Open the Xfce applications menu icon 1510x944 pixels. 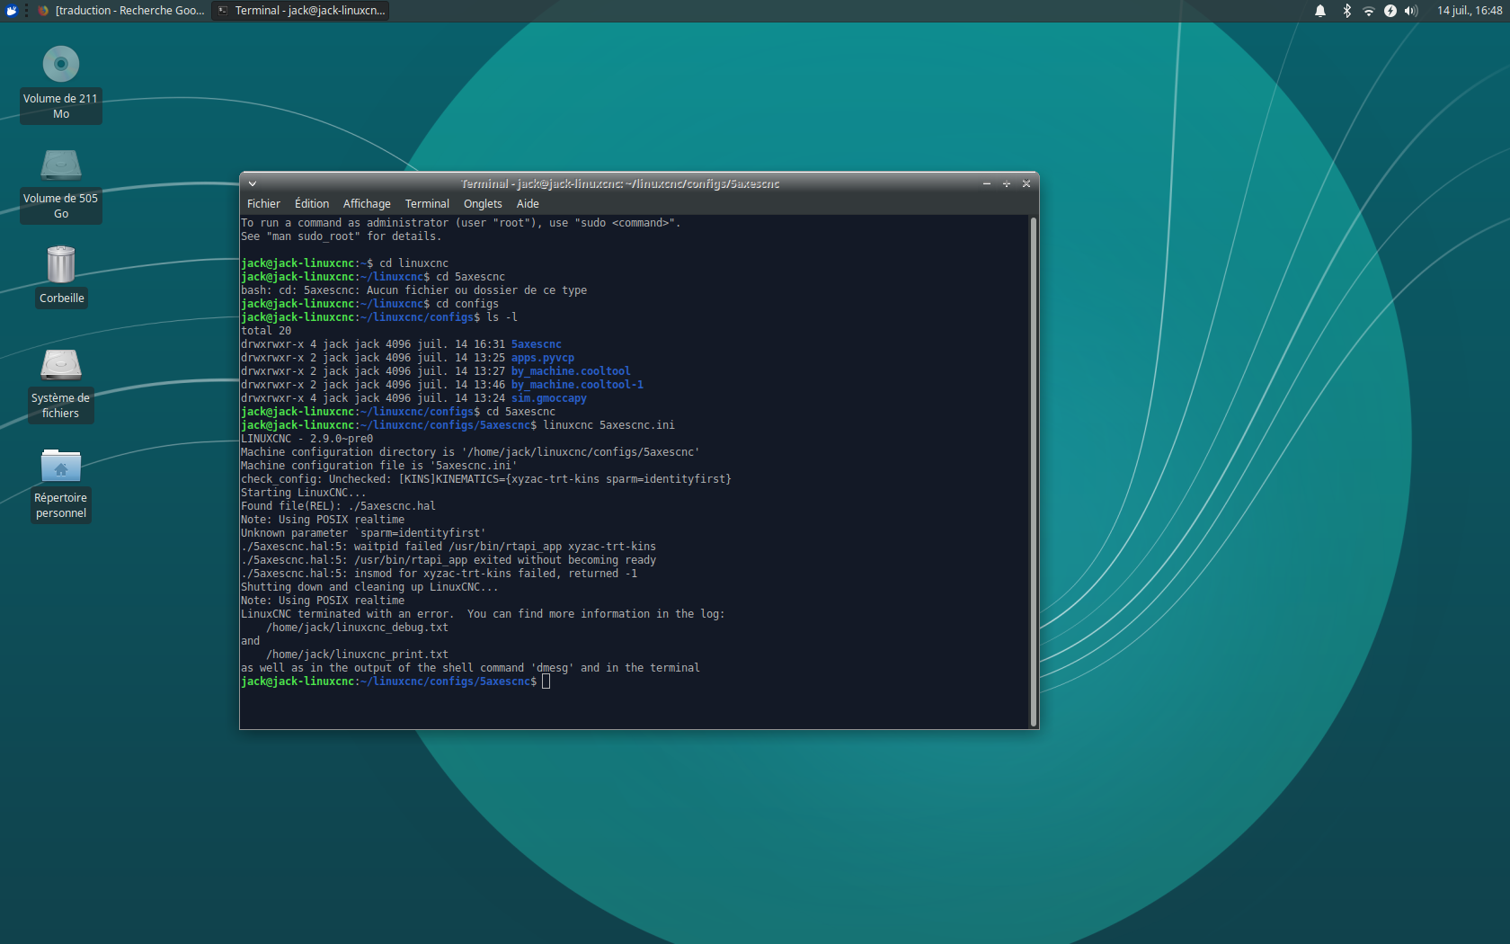tap(12, 11)
